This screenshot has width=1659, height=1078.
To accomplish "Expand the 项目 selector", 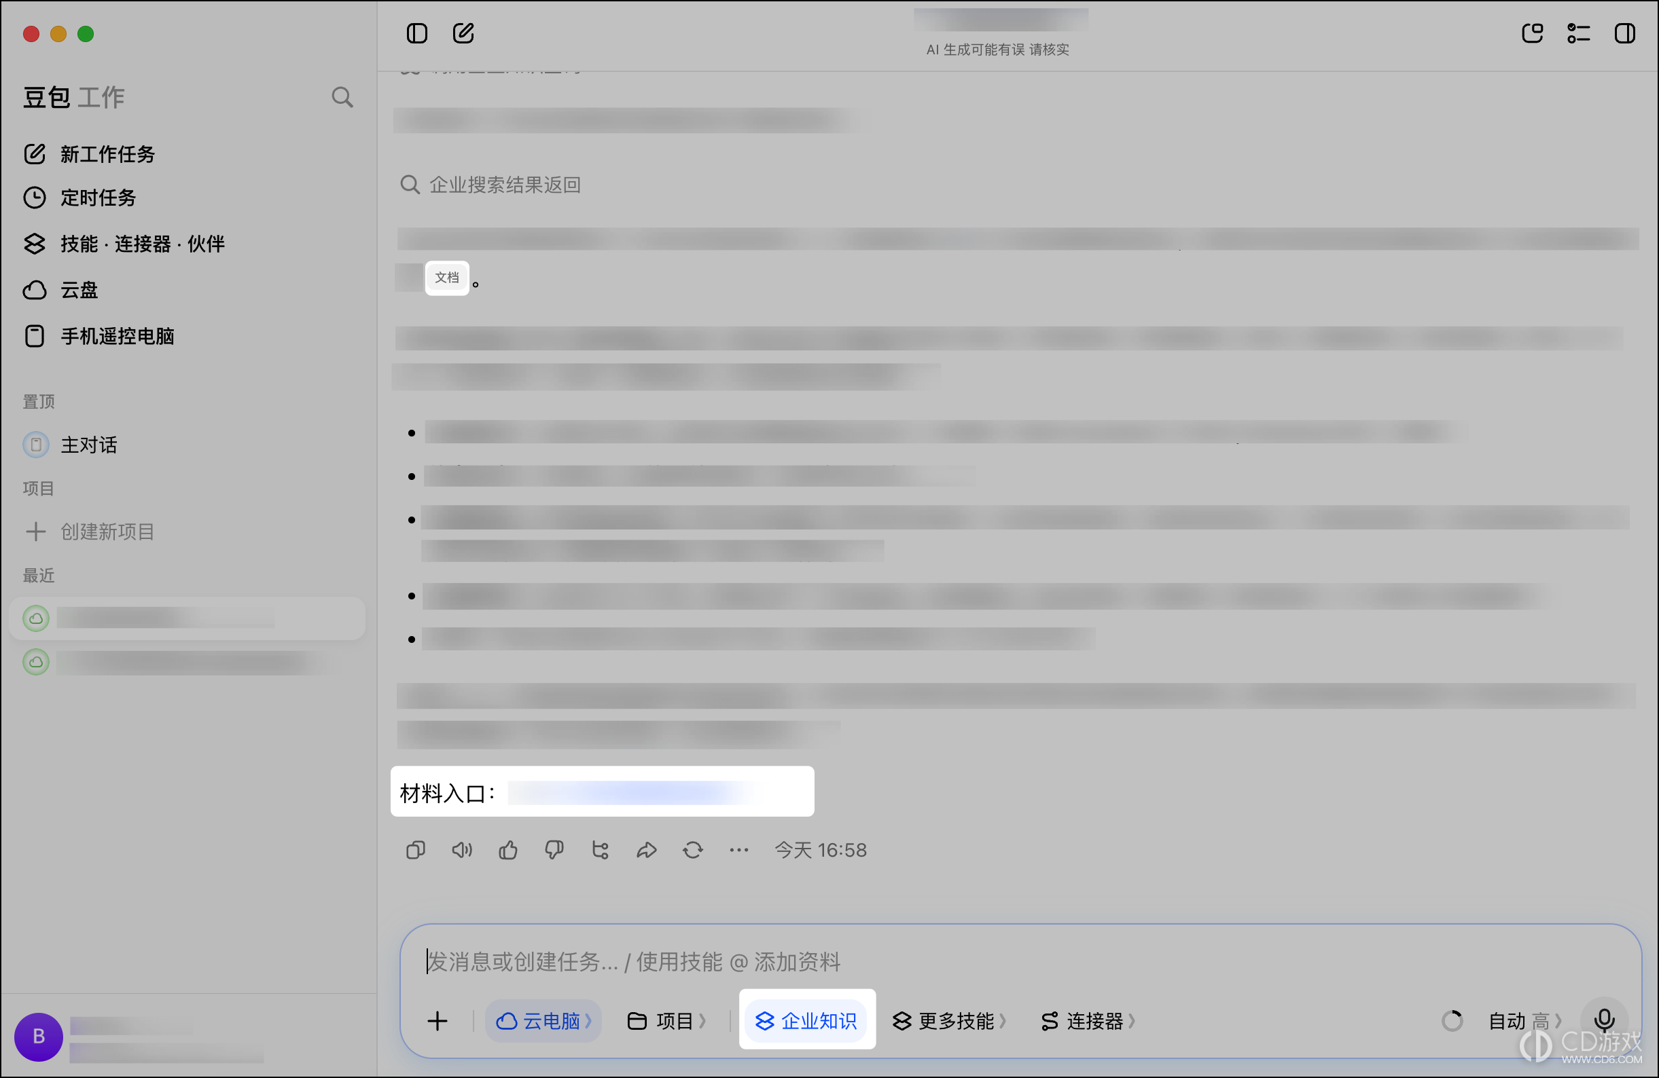I will 666,1021.
